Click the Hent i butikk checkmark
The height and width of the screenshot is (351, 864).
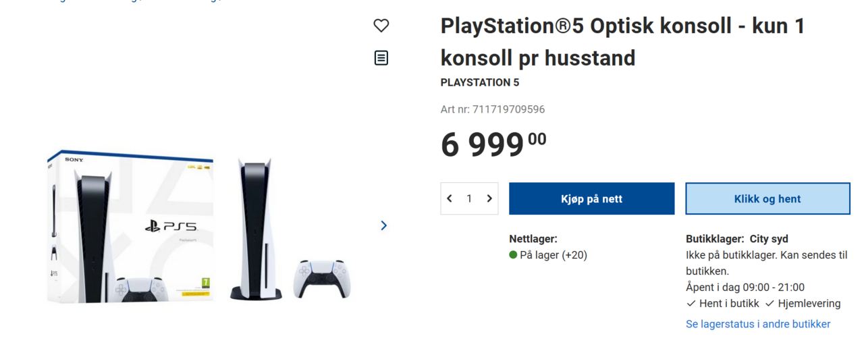point(691,304)
